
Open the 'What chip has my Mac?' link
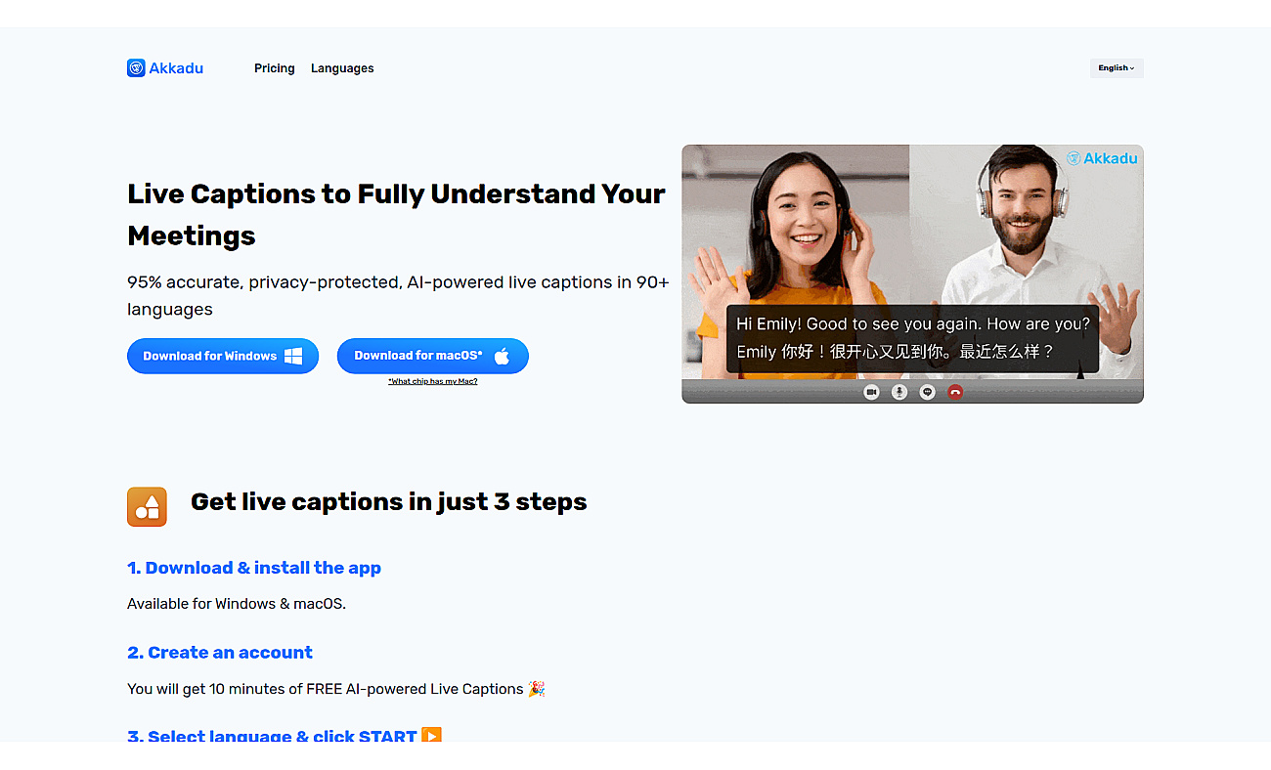click(x=433, y=381)
